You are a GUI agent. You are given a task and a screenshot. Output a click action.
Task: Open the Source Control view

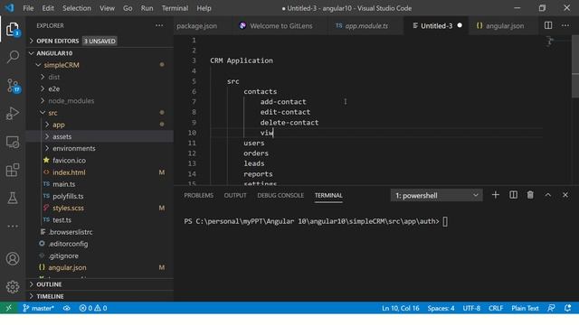pos(13,86)
